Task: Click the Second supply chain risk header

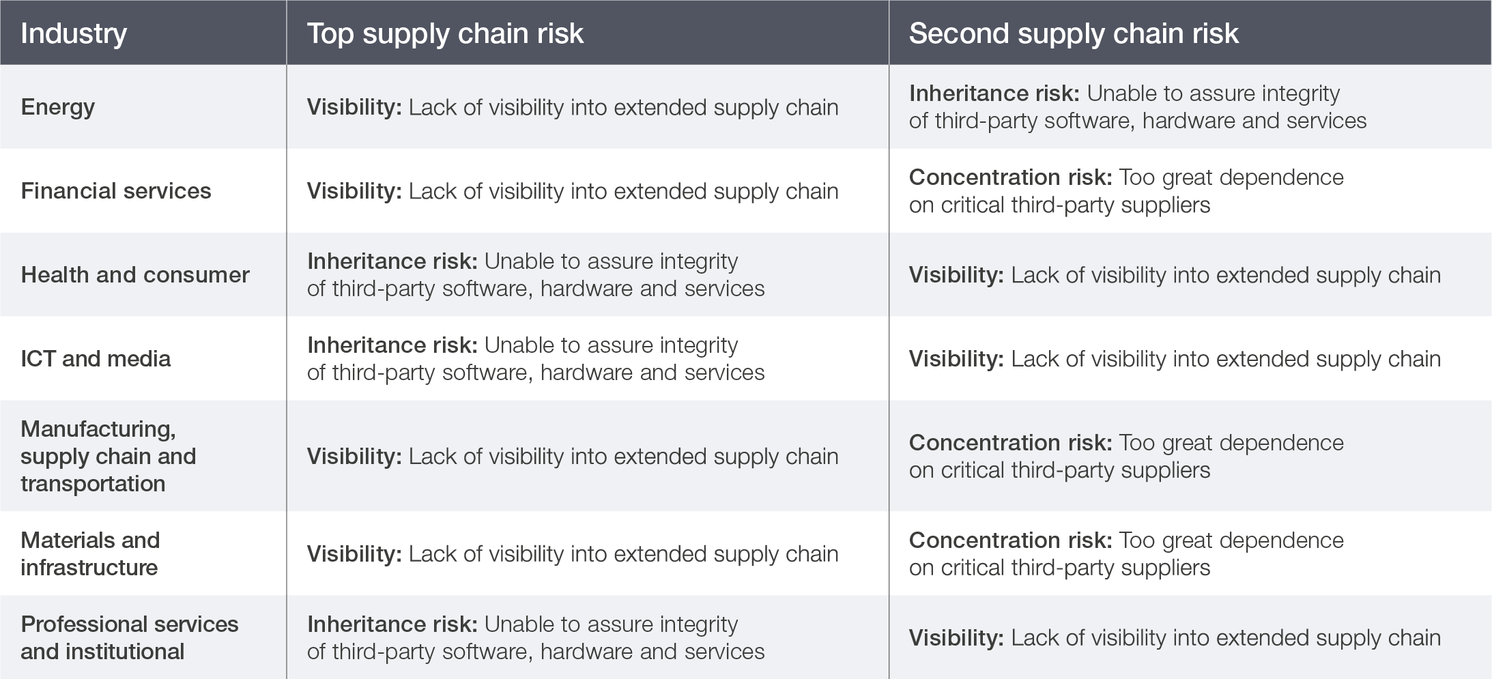Action: 1074,33
